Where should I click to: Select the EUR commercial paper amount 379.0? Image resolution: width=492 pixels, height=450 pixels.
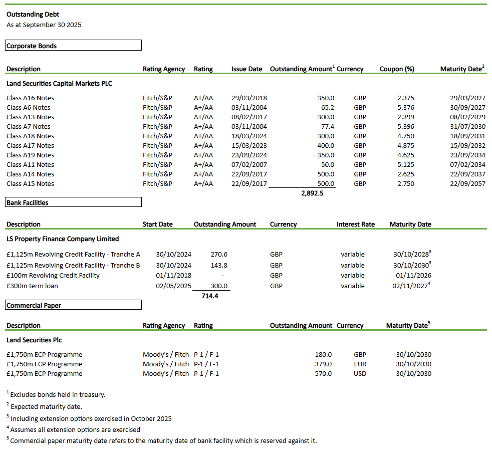coord(323,364)
